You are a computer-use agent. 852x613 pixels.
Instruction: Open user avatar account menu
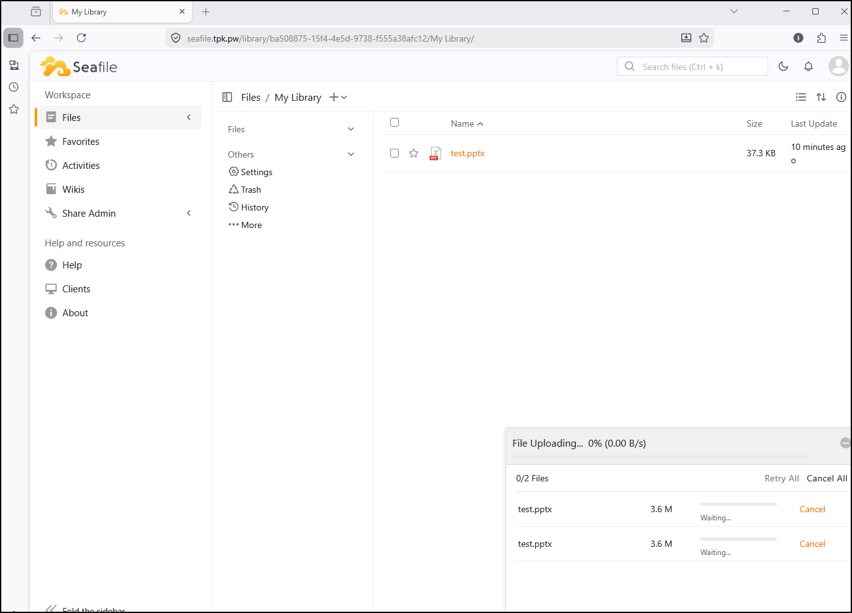coord(838,66)
